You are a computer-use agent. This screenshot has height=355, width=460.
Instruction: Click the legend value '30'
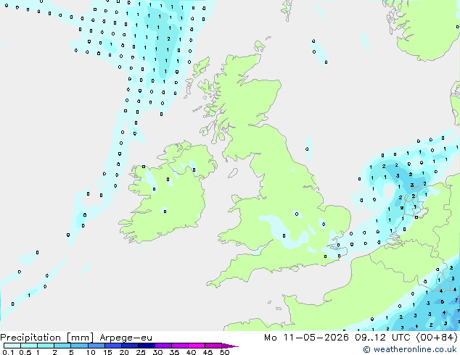(157, 352)
